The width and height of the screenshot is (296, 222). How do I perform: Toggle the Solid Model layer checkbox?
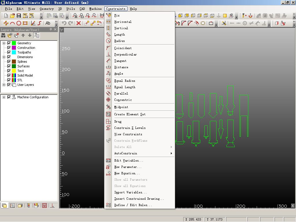point(9,75)
